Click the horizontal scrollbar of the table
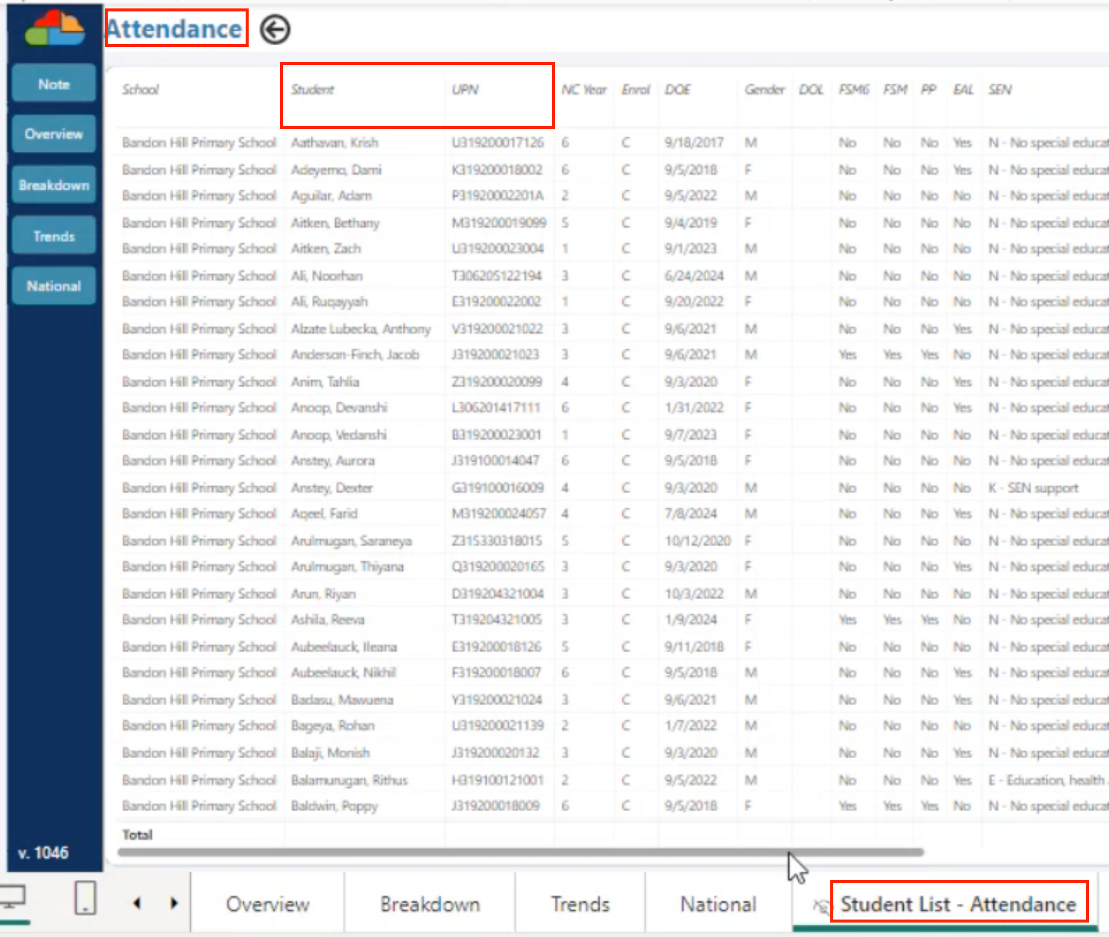This screenshot has width=1109, height=937. click(x=521, y=852)
